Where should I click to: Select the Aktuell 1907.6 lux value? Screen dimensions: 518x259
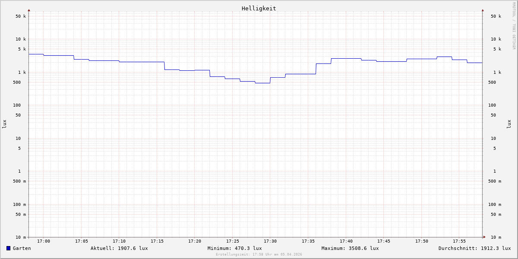(119, 248)
